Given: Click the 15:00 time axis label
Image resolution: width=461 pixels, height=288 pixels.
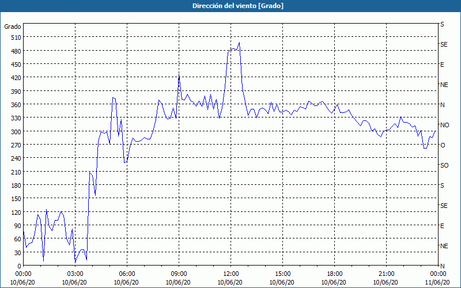Looking at the screenshot, I should pos(282,274).
